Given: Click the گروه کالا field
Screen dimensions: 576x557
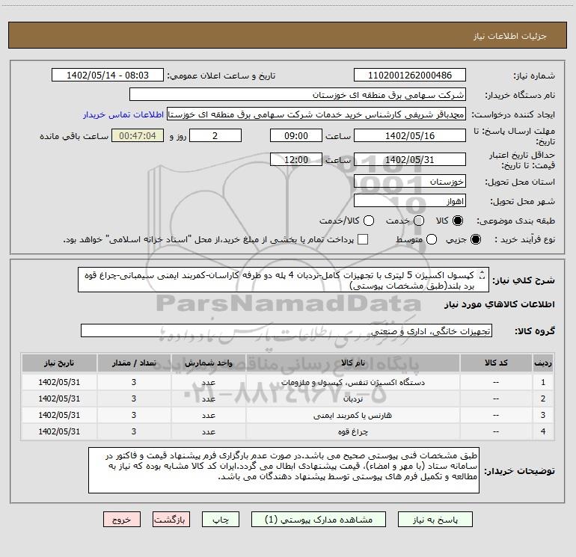Looking at the screenshot, I should [x=286, y=330].
